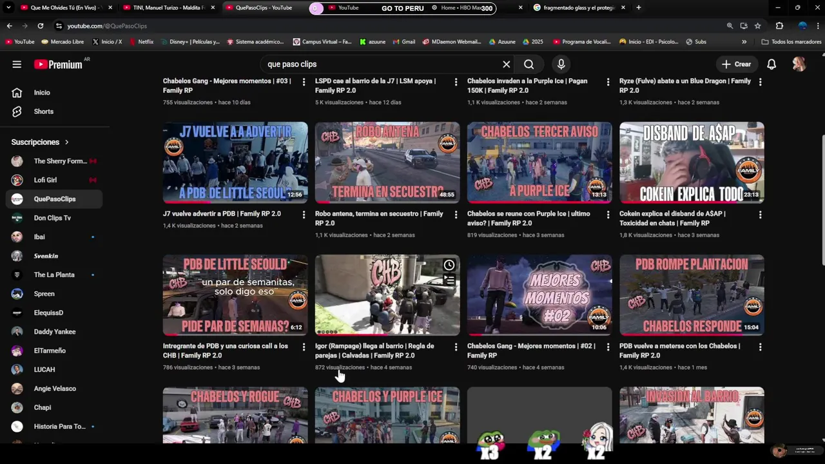Screen dimensions: 825x464
Task: Expand the Suscripciones section
Action: point(40,142)
